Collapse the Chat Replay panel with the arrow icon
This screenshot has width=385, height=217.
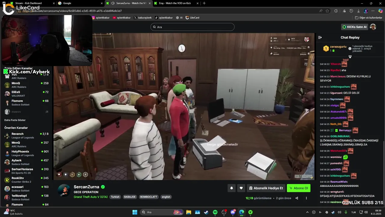click(320, 37)
